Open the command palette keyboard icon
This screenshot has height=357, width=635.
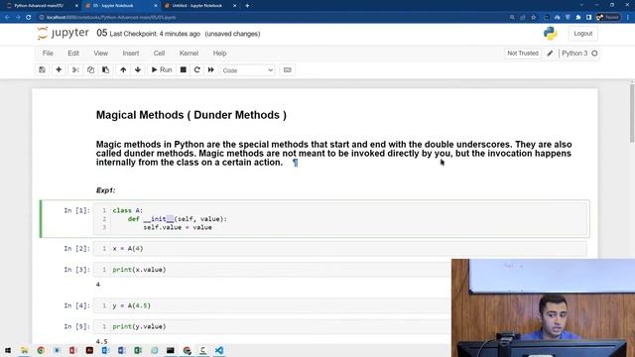pos(287,70)
